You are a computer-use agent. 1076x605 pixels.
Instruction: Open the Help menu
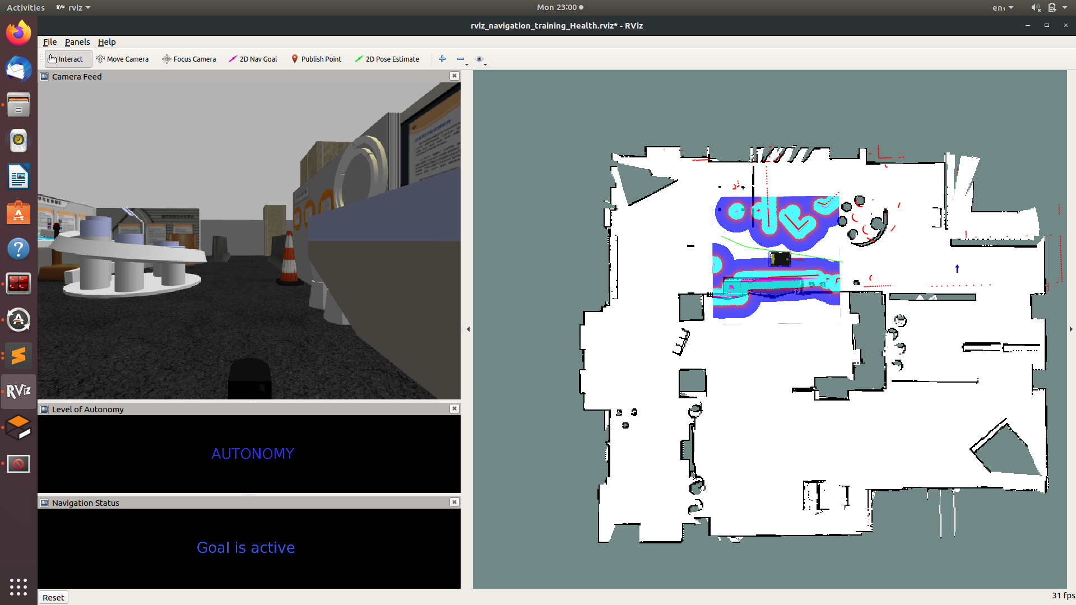tap(106, 42)
